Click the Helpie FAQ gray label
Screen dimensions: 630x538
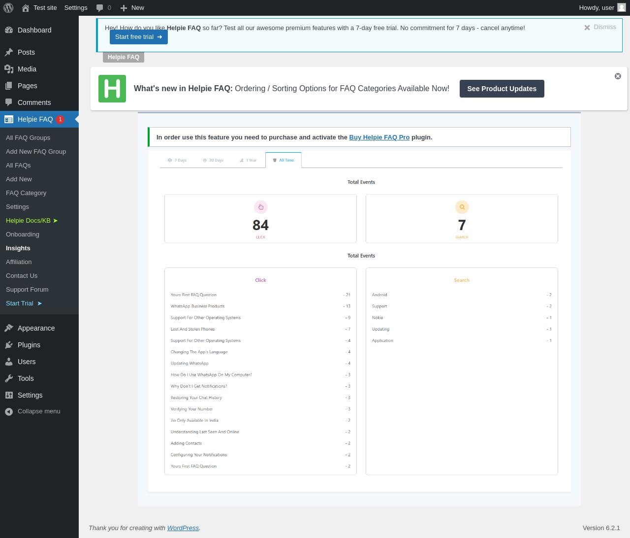coord(124,57)
